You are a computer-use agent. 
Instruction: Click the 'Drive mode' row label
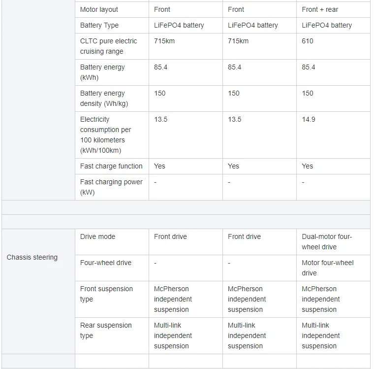click(97, 236)
